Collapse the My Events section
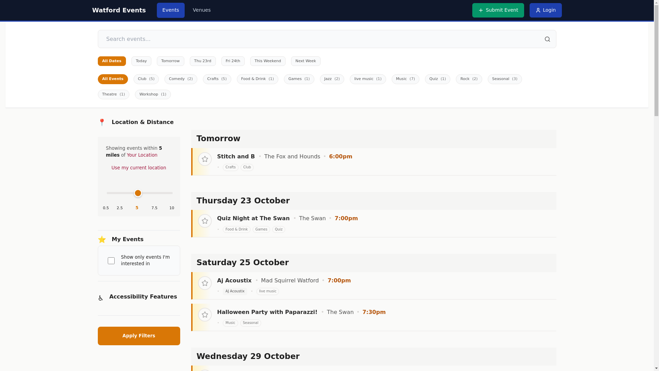 127,239
